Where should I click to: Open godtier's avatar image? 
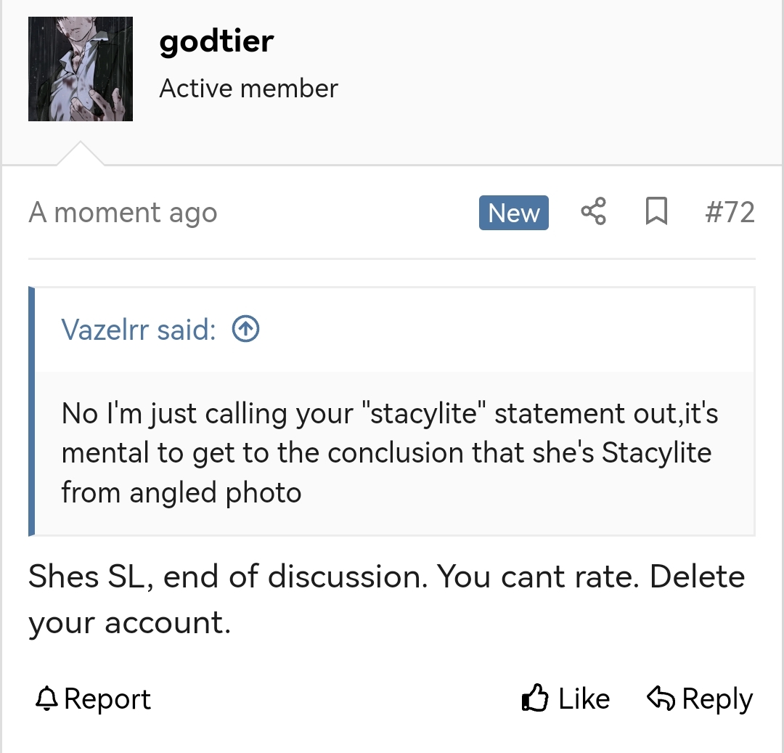click(x=81, y=69)
